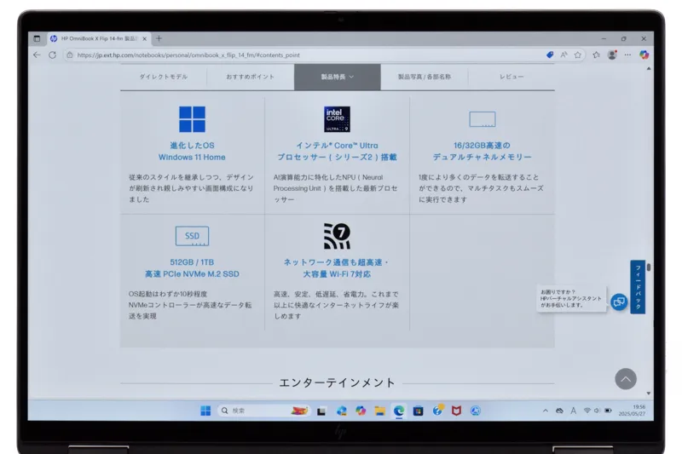Close the HP OmniBook X Flip tab
682x454 pixels.
point(144,38)
